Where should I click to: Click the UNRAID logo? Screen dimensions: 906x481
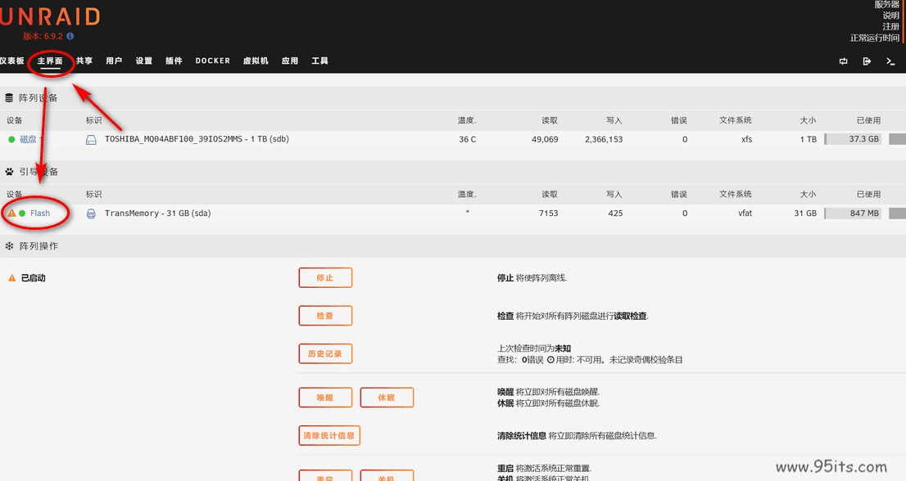[x=50, y=17]
